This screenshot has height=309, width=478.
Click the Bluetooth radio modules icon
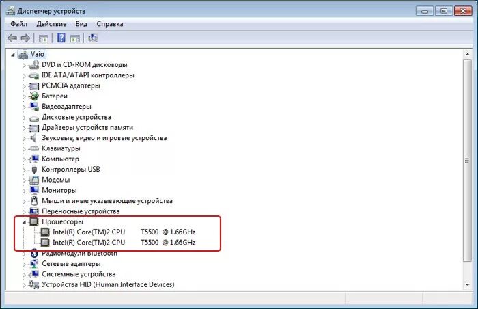tap(34, 253)
